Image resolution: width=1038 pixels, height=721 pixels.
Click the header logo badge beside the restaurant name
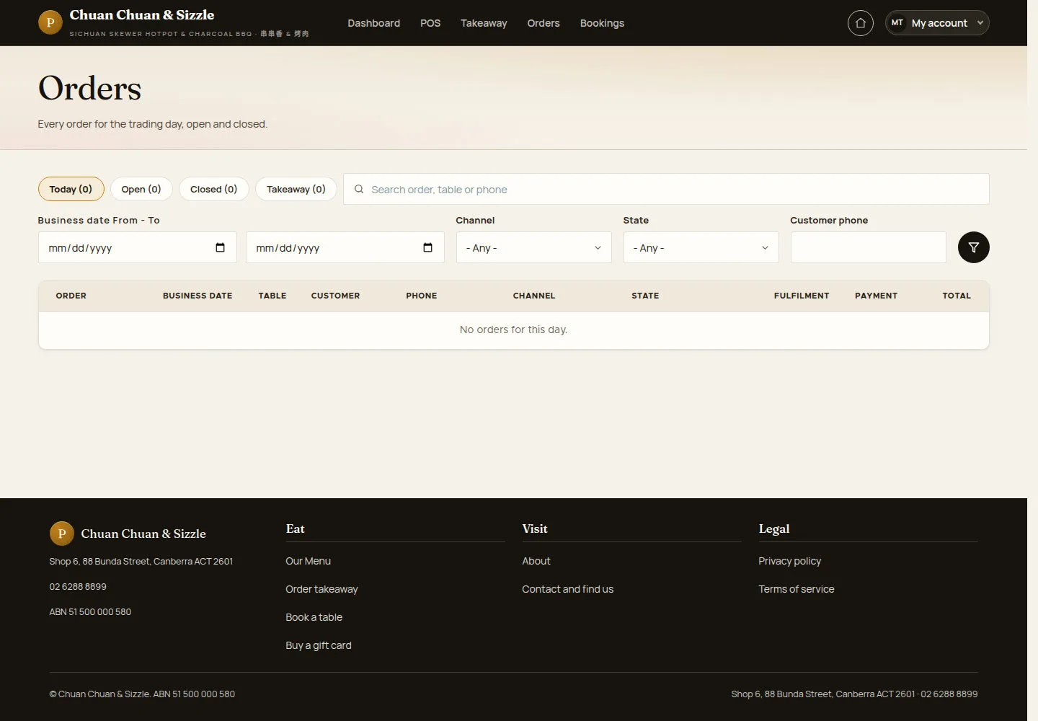pyautogui.click(x=50, y=22)
